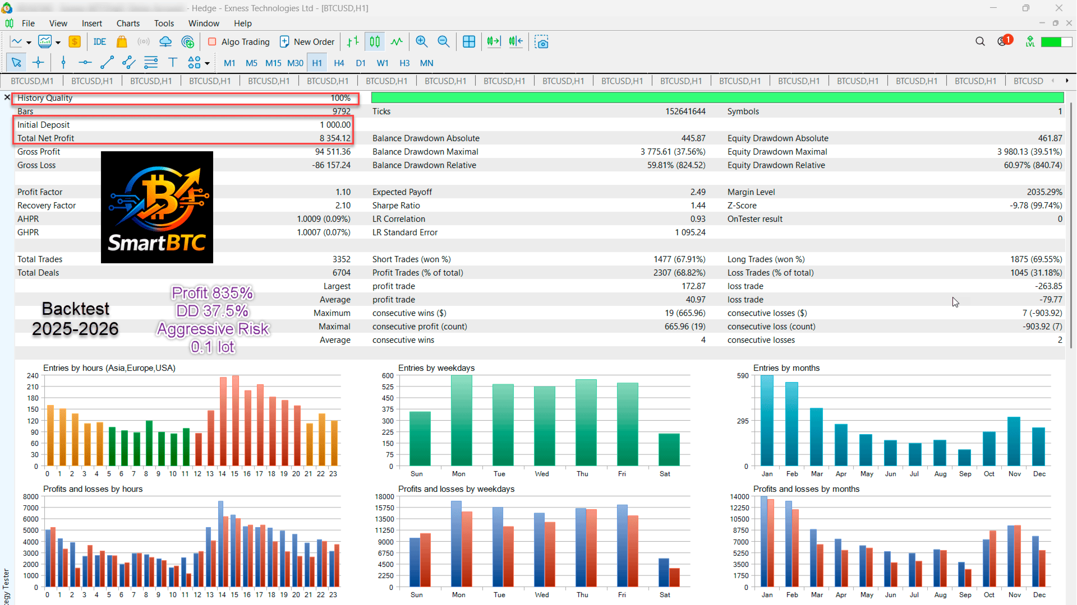
Task: Click the zoom in magnifier
Action: pos(421,42)
